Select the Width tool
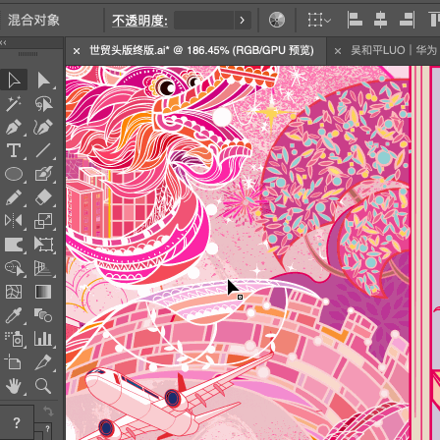Viewport: 440px width, 440px height. click(x=14, y=245)
